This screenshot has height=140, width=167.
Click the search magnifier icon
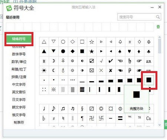(x=158, y=17)
